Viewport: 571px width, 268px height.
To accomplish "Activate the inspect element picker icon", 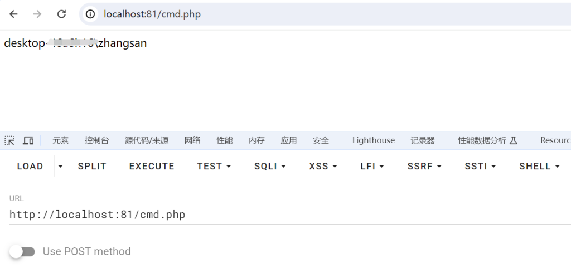I will coord(9,140).
